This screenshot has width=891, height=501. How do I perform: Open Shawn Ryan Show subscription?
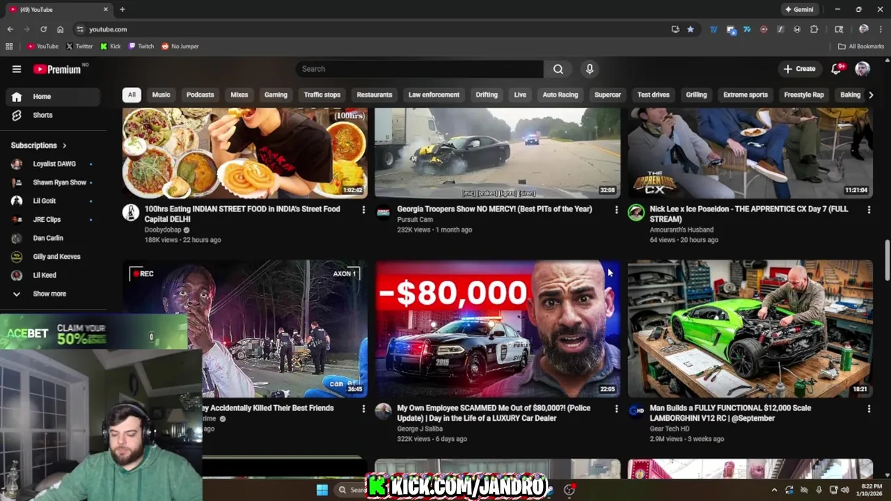click(x=54, y=182)
